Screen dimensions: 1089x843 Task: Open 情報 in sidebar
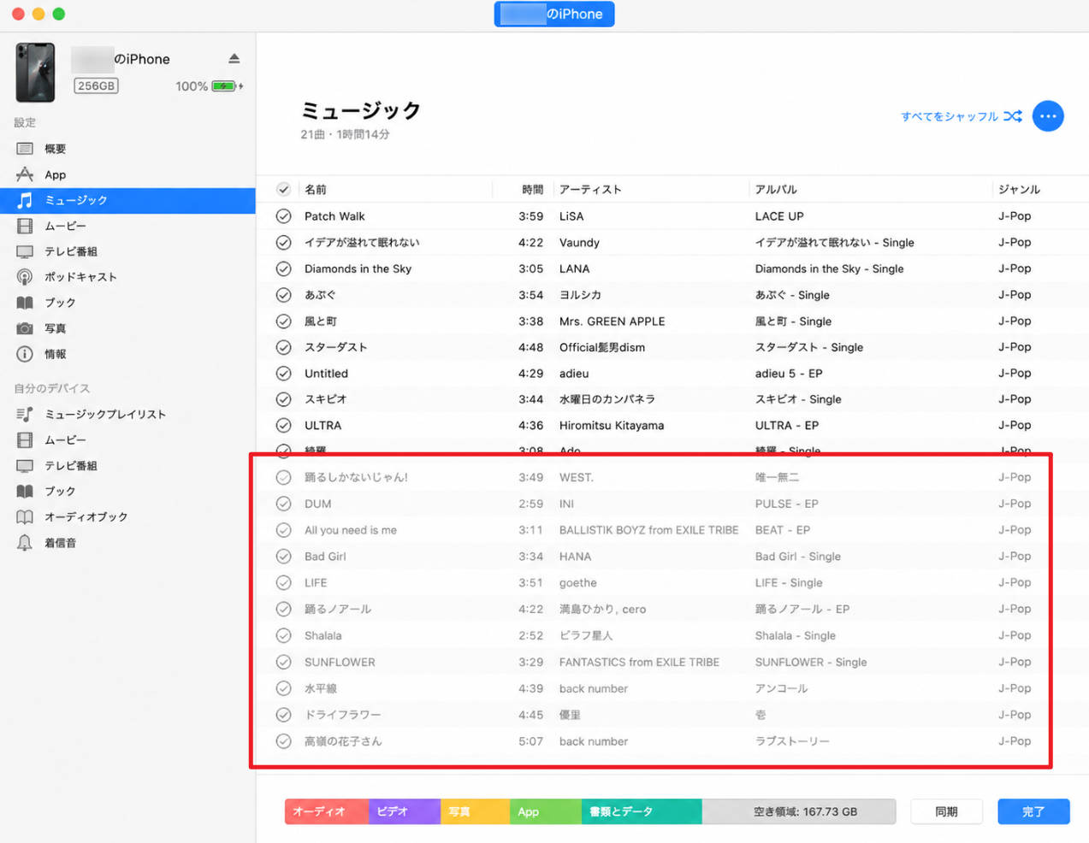pyautogui.click(x=127, y=354)
